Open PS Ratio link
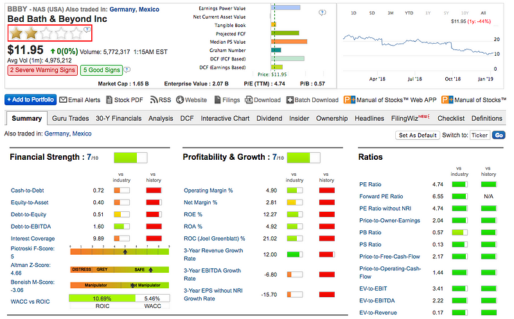Screen dimensions: 514x319 [x=370, y=245]
